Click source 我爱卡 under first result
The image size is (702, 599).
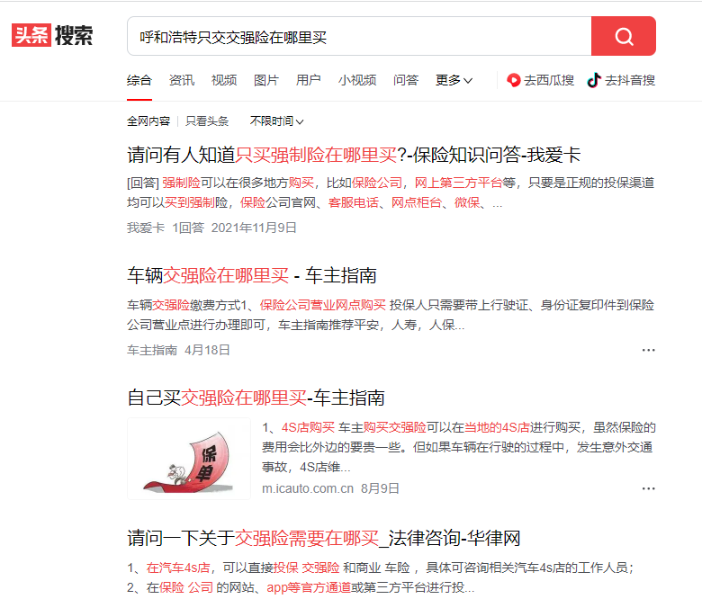coord(146,228)
